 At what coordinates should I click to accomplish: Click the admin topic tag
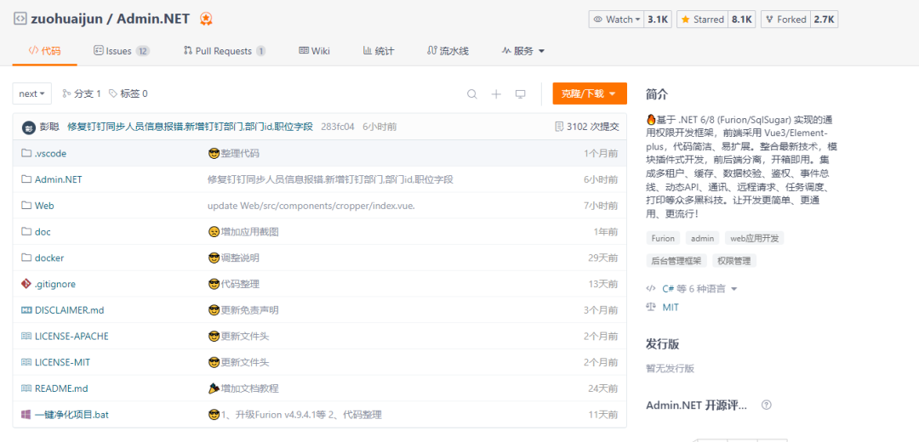pos(702,238)
